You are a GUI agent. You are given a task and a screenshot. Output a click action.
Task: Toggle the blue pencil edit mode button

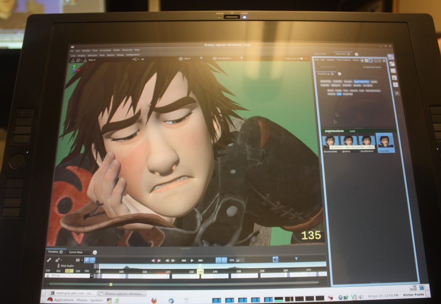[x=86, y=260]
